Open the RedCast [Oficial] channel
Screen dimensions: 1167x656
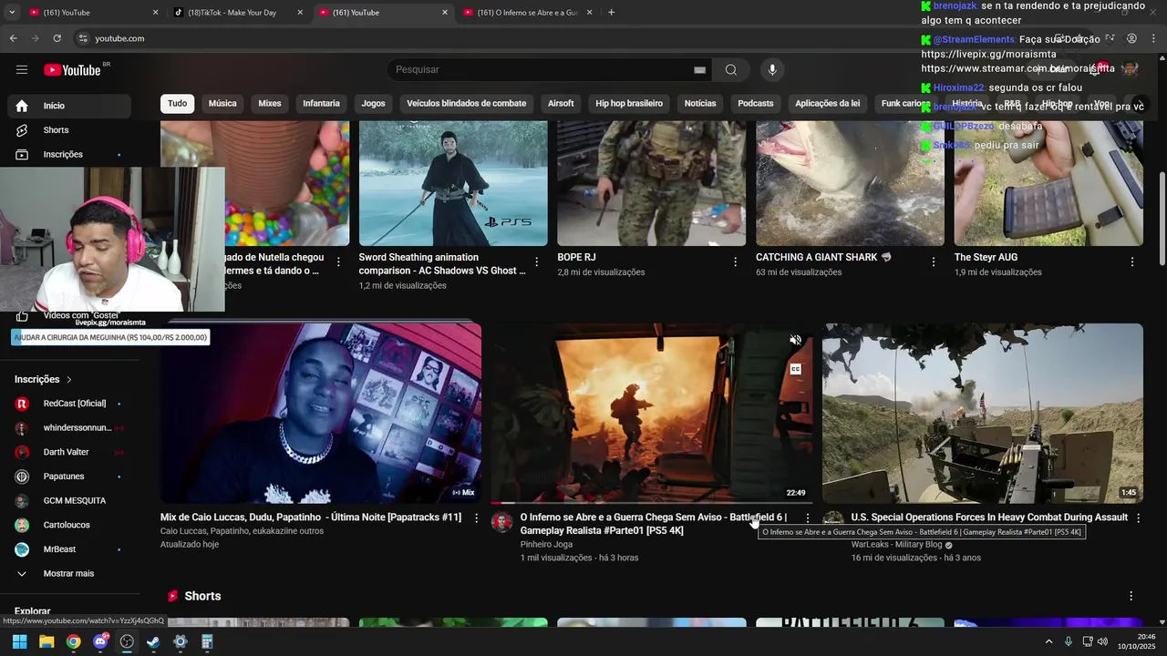click(69, 403)
